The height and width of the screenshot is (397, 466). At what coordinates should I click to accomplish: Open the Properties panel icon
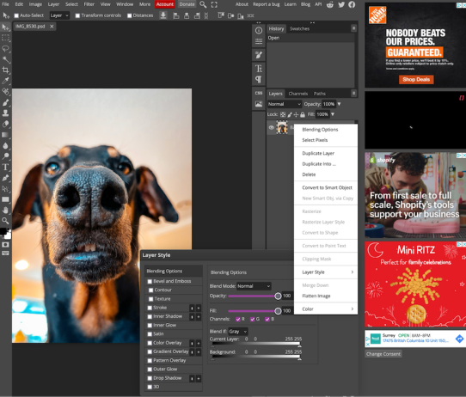tap(259, 41)
